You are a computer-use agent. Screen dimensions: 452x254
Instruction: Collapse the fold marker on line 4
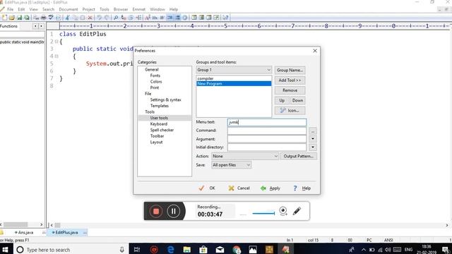56,56
